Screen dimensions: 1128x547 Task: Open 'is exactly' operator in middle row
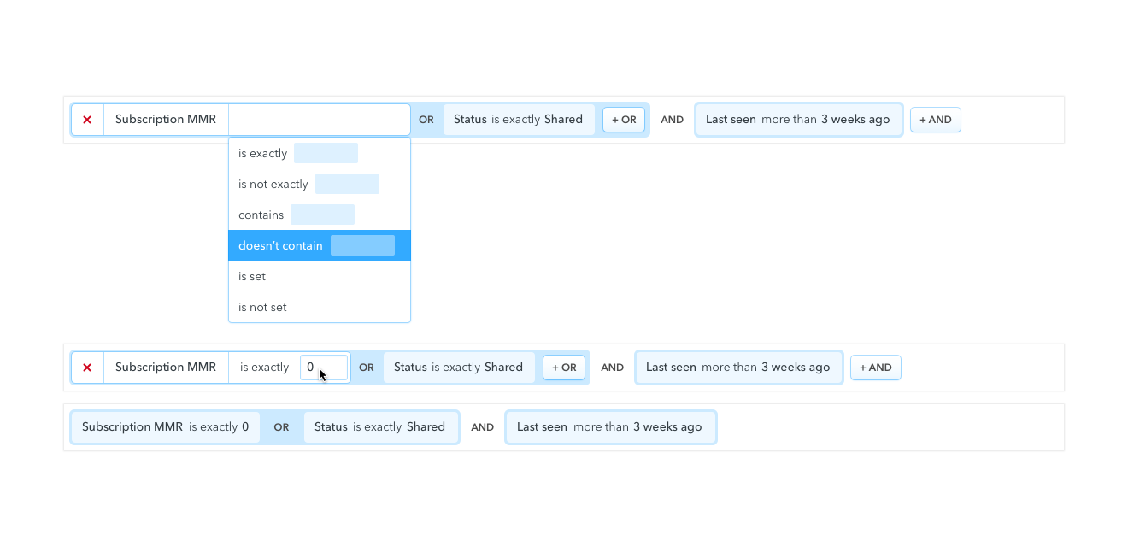click(264, 368)
